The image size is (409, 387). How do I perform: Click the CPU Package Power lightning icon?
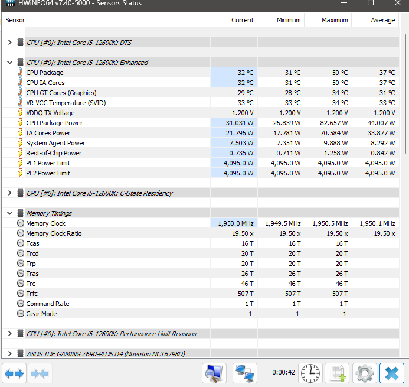[x=20, y=123]
